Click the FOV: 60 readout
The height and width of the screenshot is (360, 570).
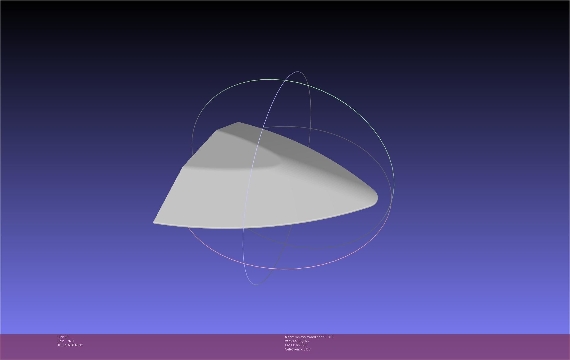pos(63,337)
